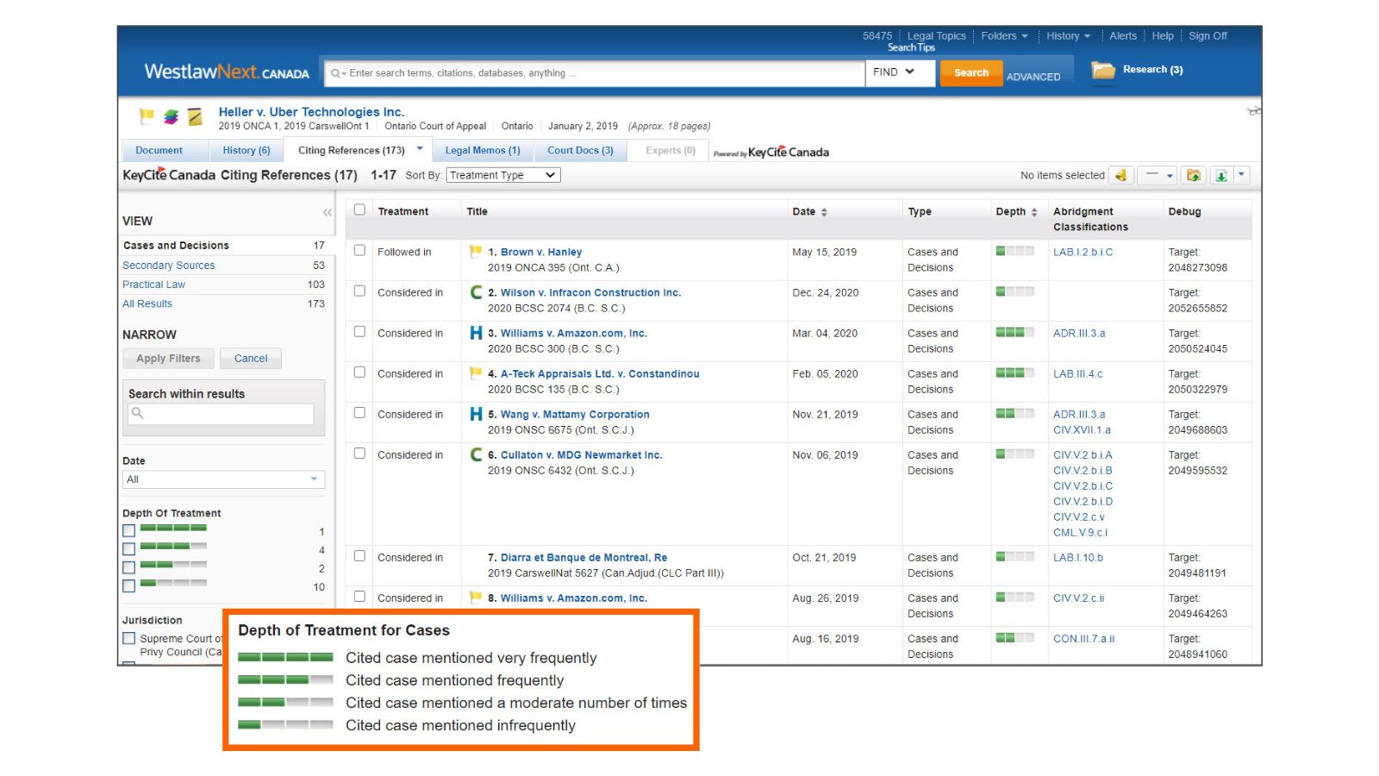Click depth bar of Williams v. Amazon row 3
The width and height of the screenshot is (1379, 776).
tap(1015, 332)
